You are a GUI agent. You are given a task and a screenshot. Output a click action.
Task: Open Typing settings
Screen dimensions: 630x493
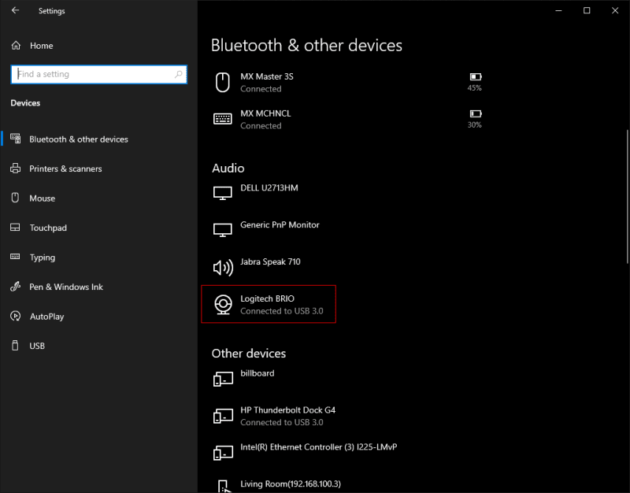click(x=43, y=258)
